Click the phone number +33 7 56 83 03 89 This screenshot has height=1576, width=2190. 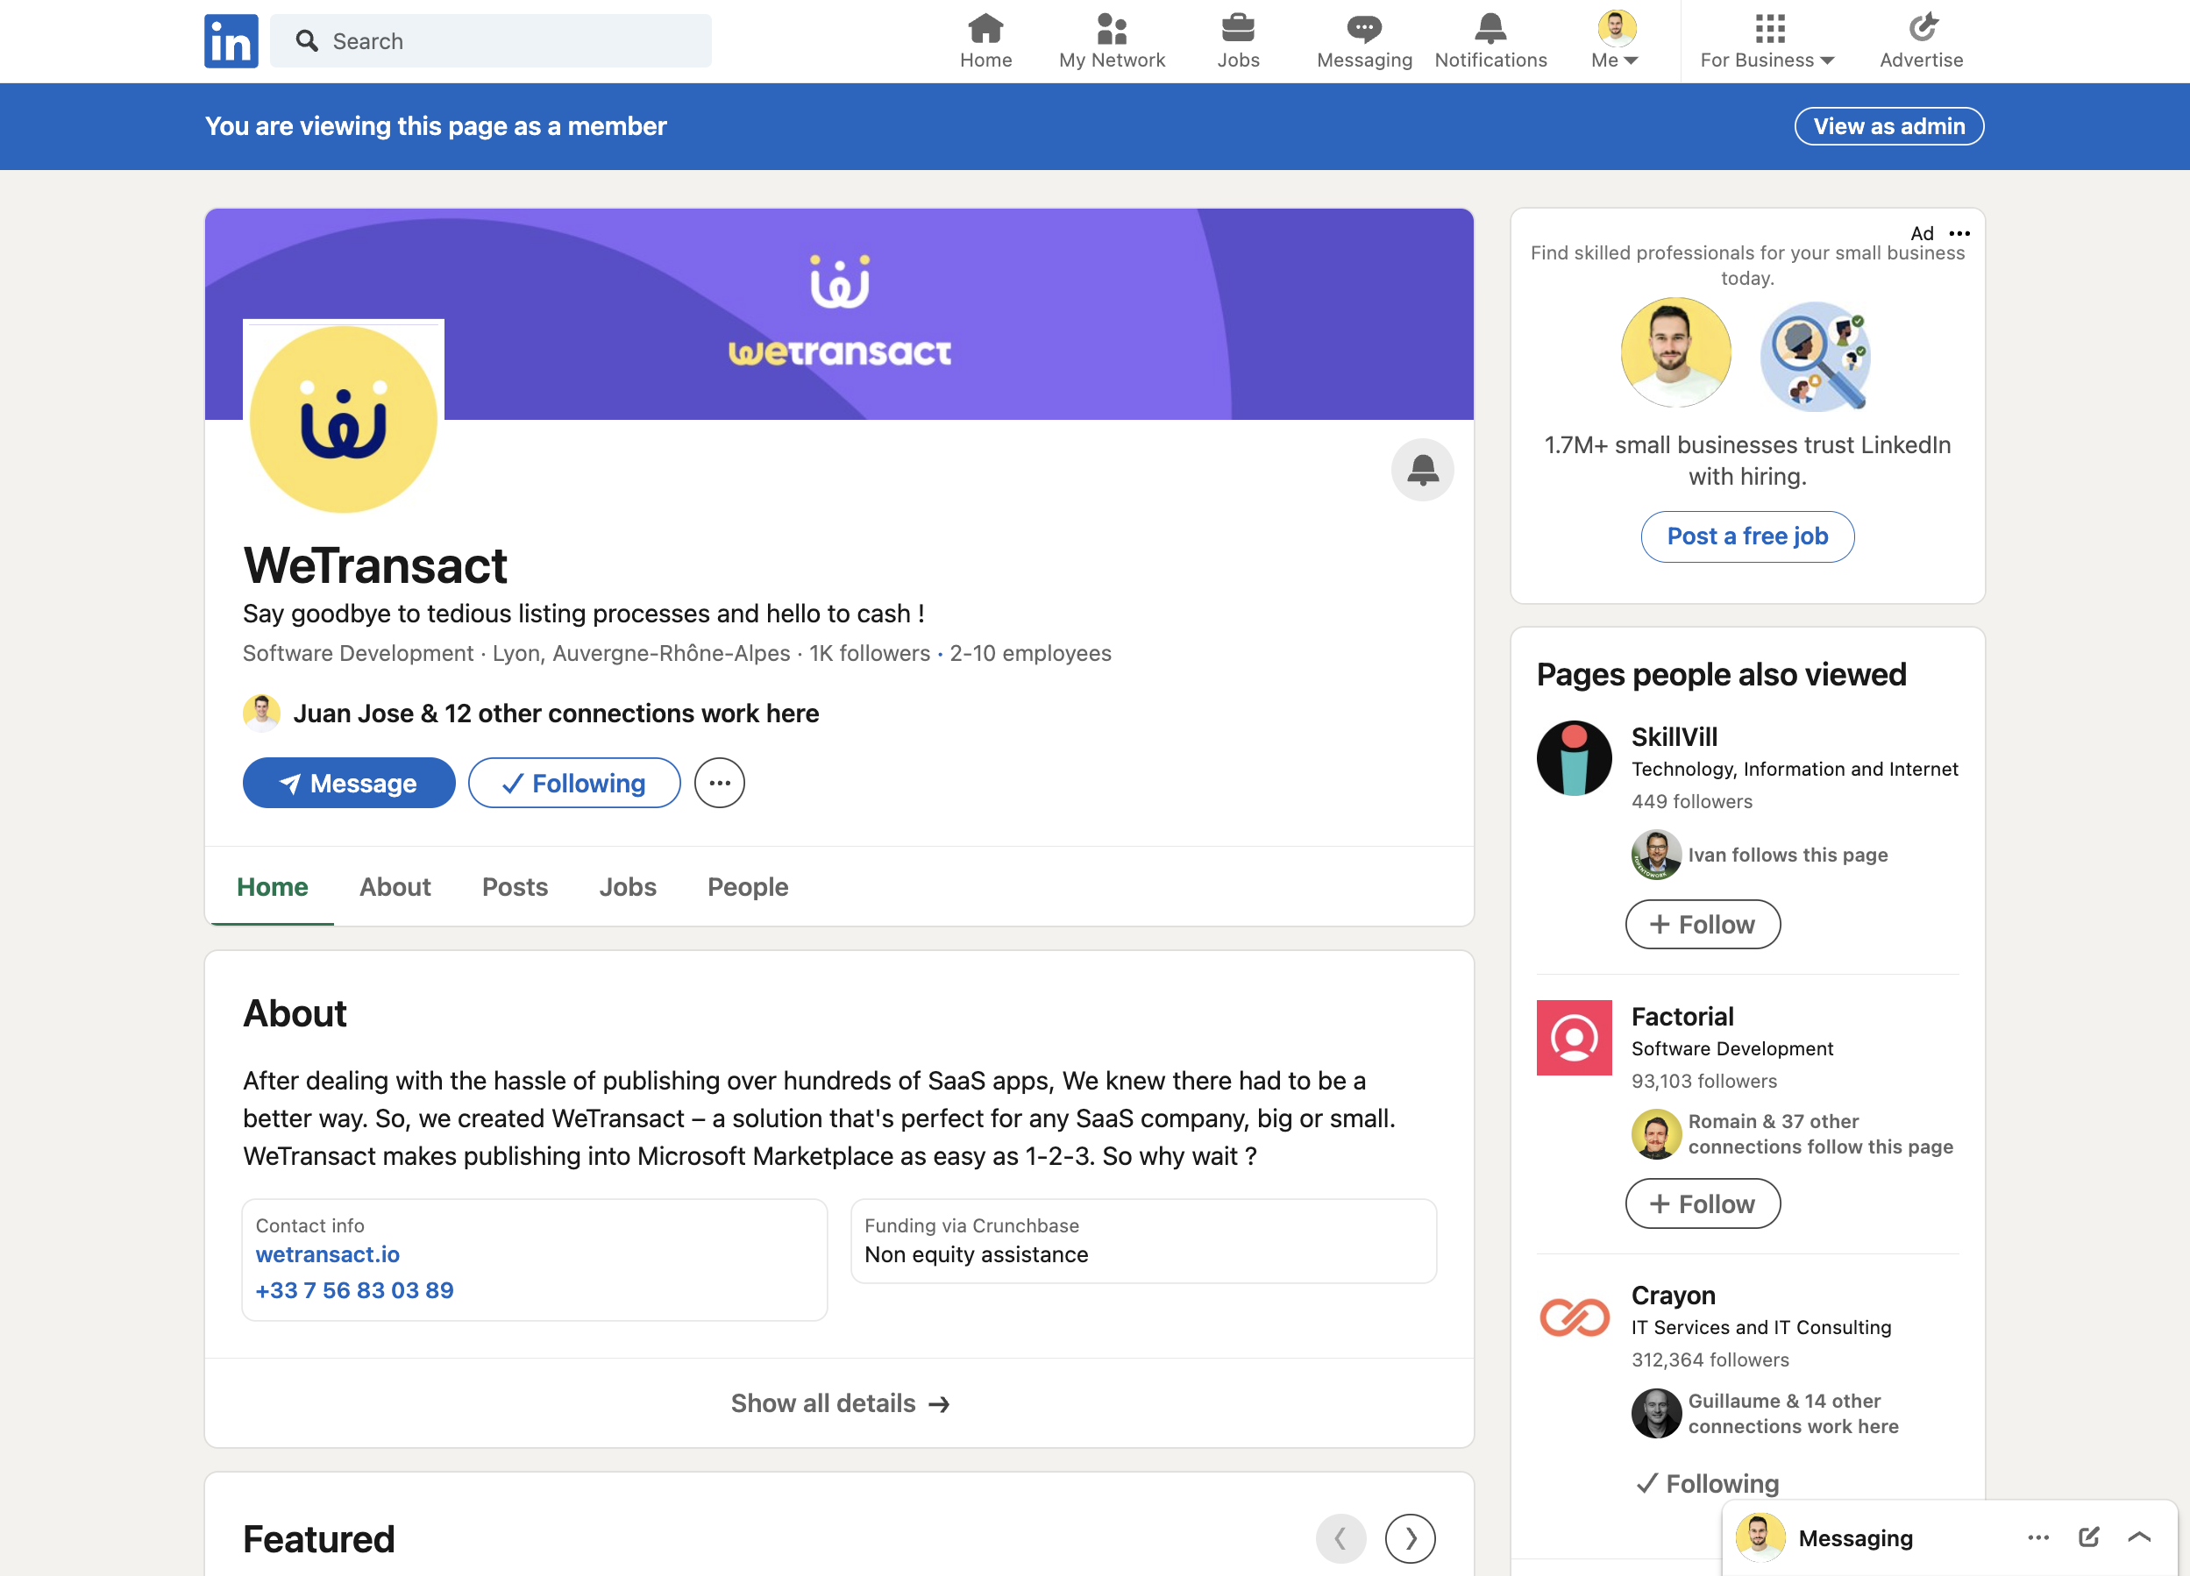[354, 1290]
